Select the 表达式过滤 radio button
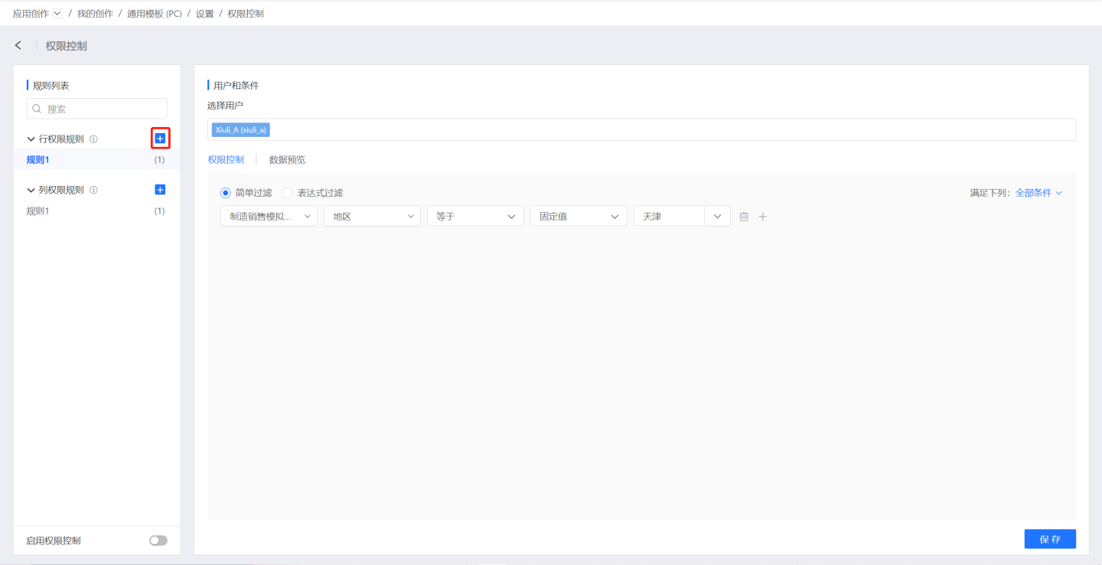1102x565 pixels. tap(288, 193)
